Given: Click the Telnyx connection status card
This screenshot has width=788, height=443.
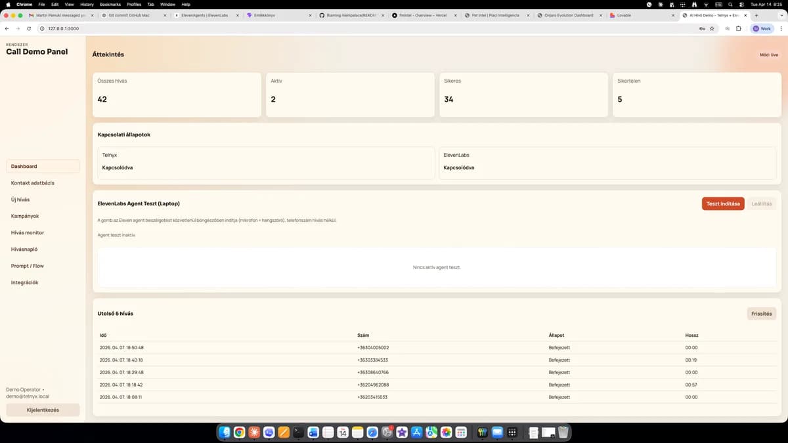Looking at the screenshot, I should pos(266,163).
